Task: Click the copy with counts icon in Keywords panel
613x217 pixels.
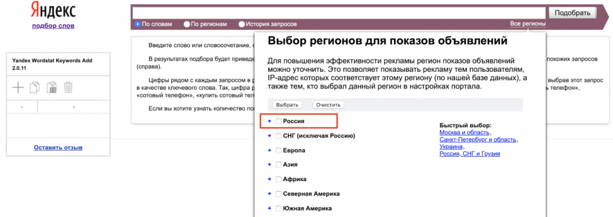Action: click(x=51, y=87)
